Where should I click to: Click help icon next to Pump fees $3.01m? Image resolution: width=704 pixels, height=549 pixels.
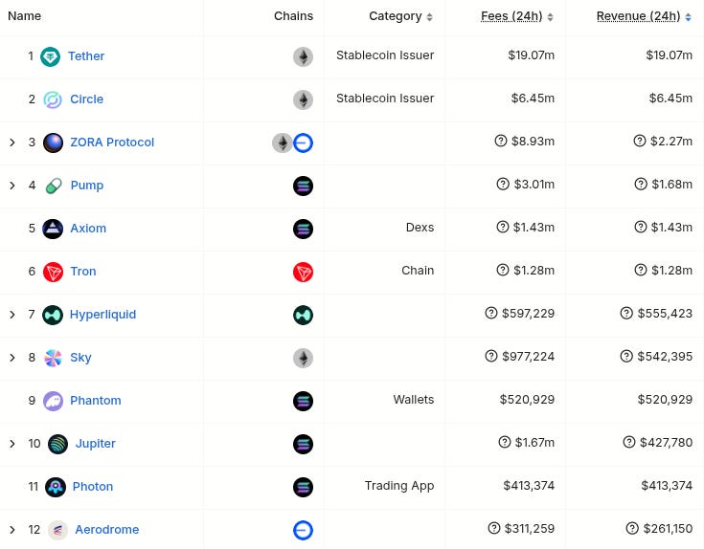pyautogui.click(x=503, y=184)
